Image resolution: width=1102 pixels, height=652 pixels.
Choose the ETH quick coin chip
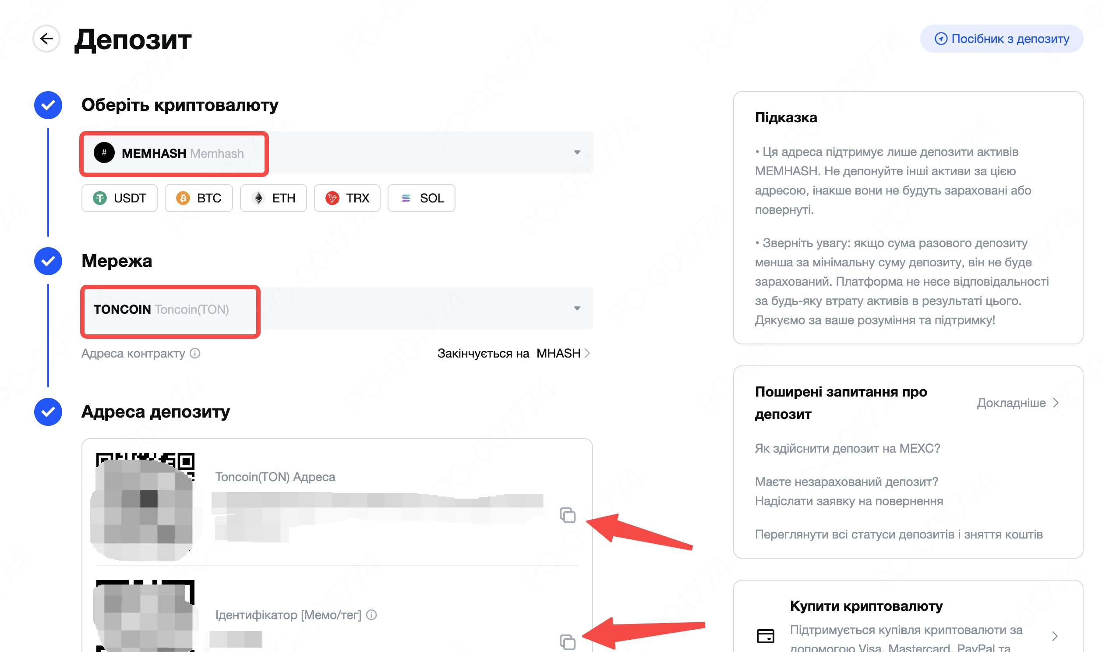[x=273, y=198]
